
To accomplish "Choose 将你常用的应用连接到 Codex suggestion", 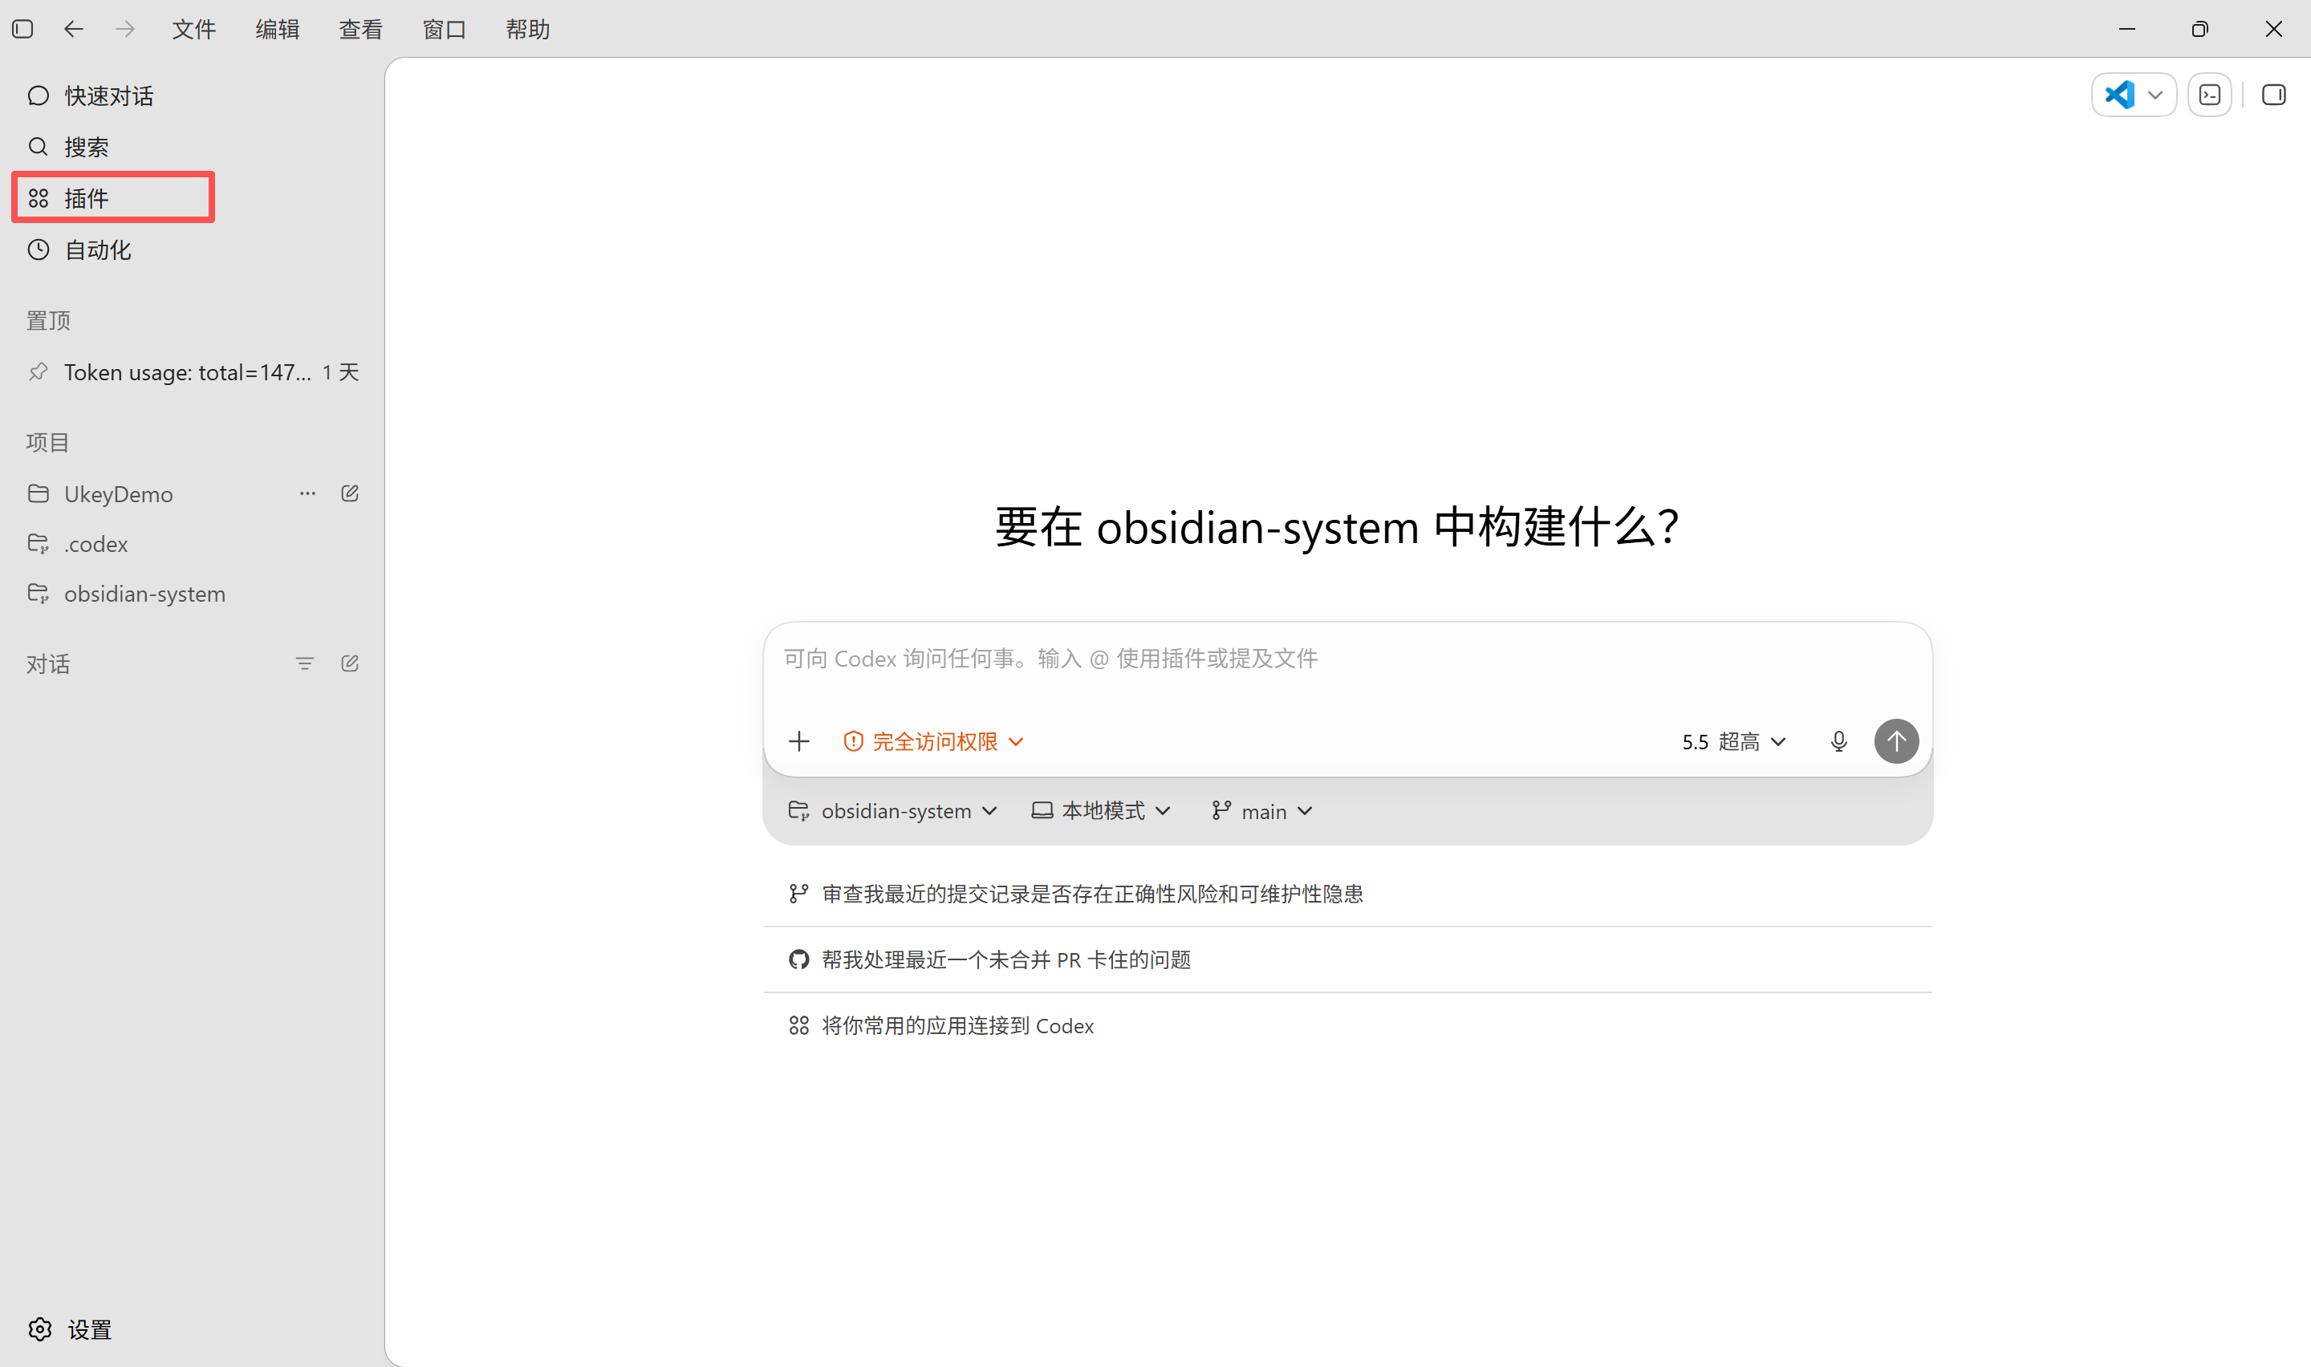I will (x=1346, y=1026).
